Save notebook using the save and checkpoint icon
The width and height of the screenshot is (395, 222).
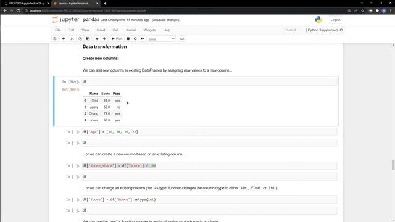(x=55, y=39)
